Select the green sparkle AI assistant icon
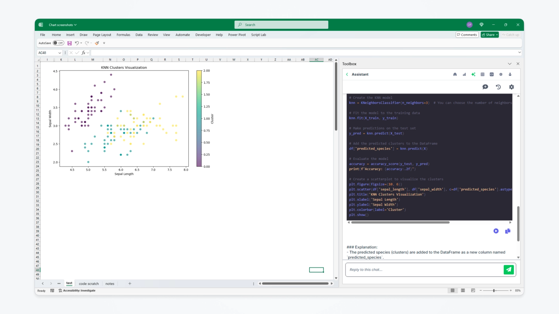Viewport: 559px width, 314px height. [473, 74]
